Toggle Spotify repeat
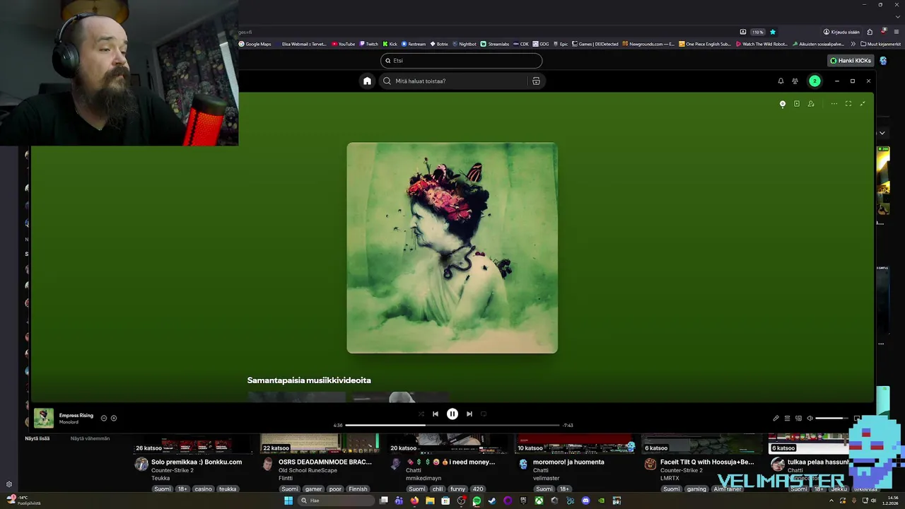This screenshot has height=509, width=905. click(x=484, y=414)
